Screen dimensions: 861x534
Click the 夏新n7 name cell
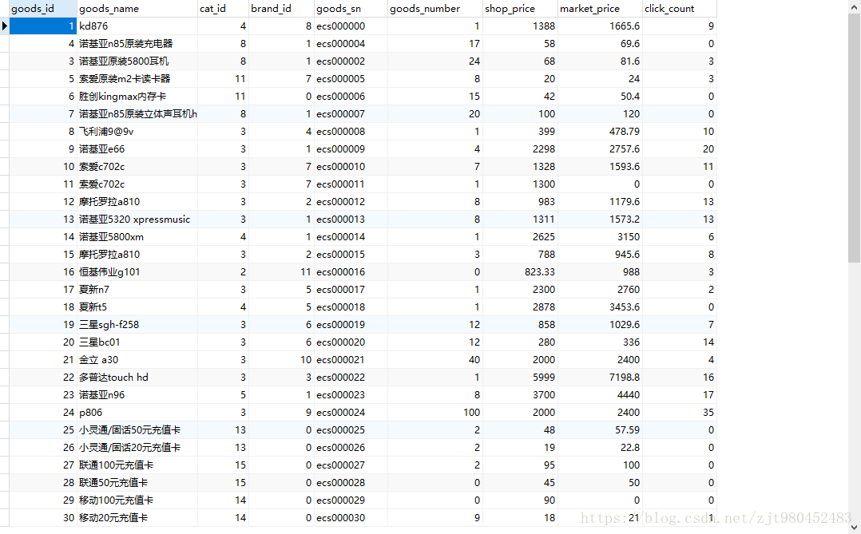coord(137,289)
